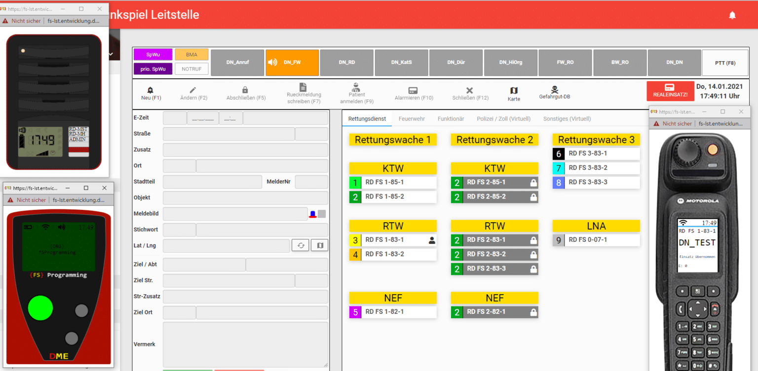Image resolution: width=758 pixels, height=371 pixels.
Task: Click the yellow status 3 box of RD FS 1-83-1
Action: (355, 240)
